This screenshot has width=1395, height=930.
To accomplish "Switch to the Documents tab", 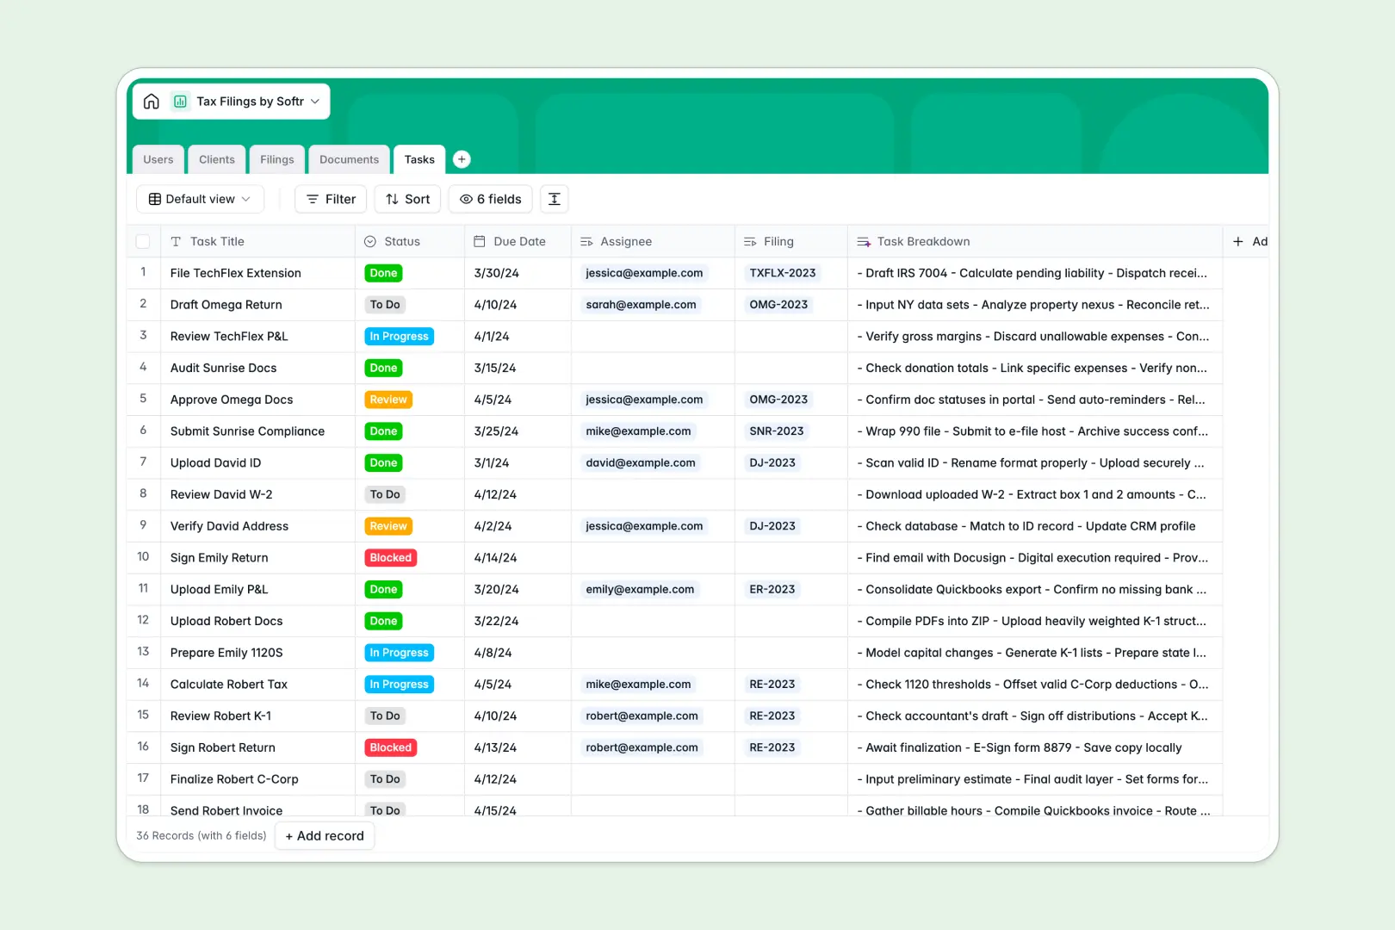I will point(348,158).
